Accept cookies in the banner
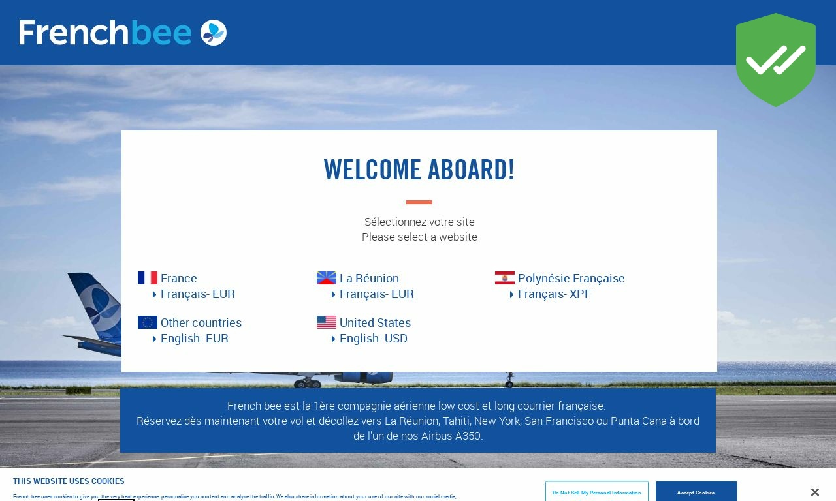The width and height of the screenshot is (836, 501). click(x=696, y=492)
